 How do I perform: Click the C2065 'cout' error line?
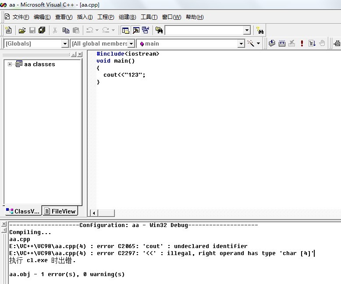[x=128, y=246]
